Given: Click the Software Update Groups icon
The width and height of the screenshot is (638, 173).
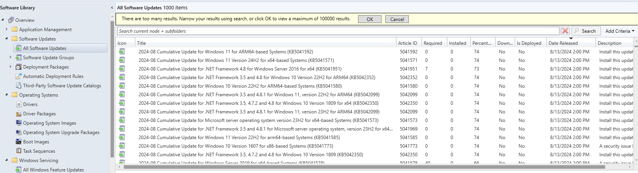Looking at the screenshot, I should point(18,57).
